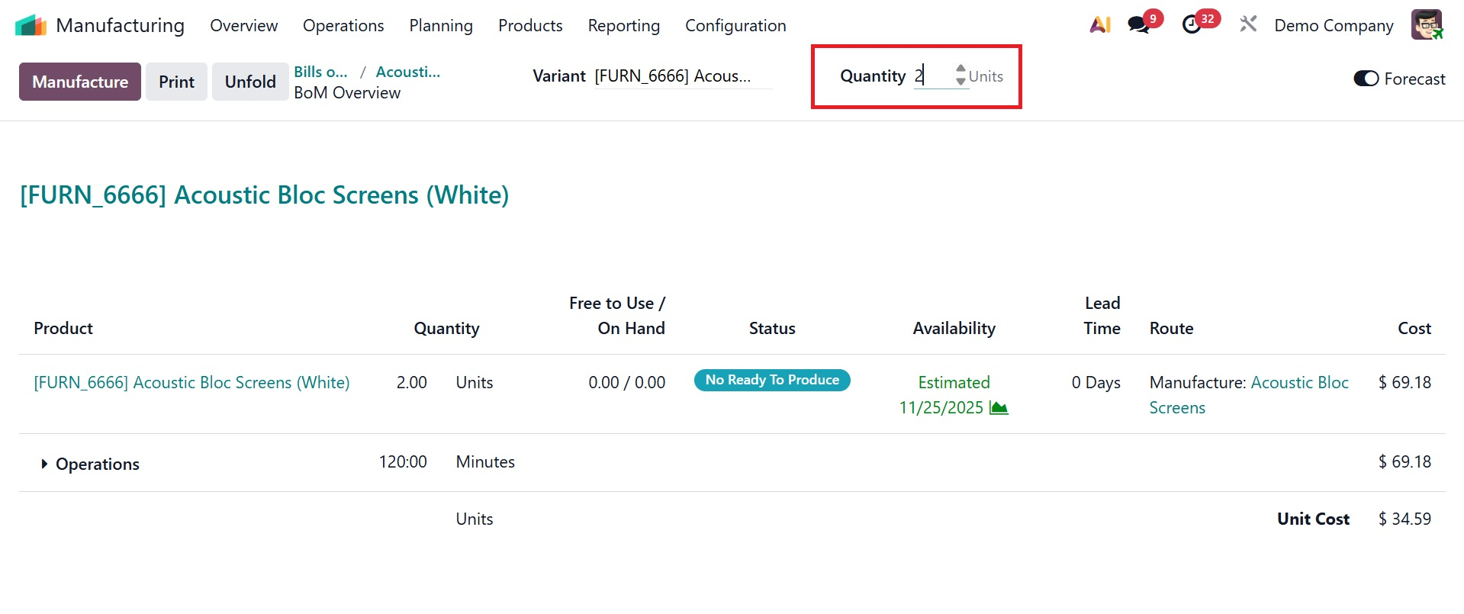This screenshot has width=1464, height=614.
Task: Open the Reporting menu
Action: tap(623, 25)
